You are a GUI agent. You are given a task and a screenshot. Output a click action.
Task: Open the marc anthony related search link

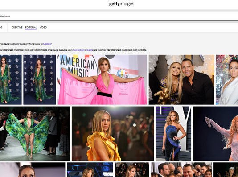click(x=79, y=50)
